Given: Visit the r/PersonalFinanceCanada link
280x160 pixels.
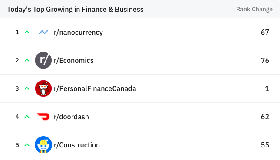Looking at the screenshot, I should click(x=95, y=88).
